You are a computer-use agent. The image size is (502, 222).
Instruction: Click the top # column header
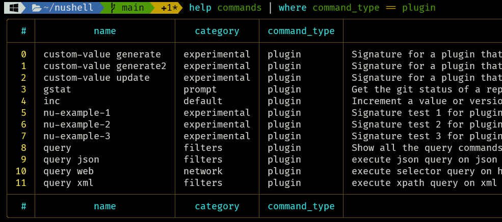[23, 31]
